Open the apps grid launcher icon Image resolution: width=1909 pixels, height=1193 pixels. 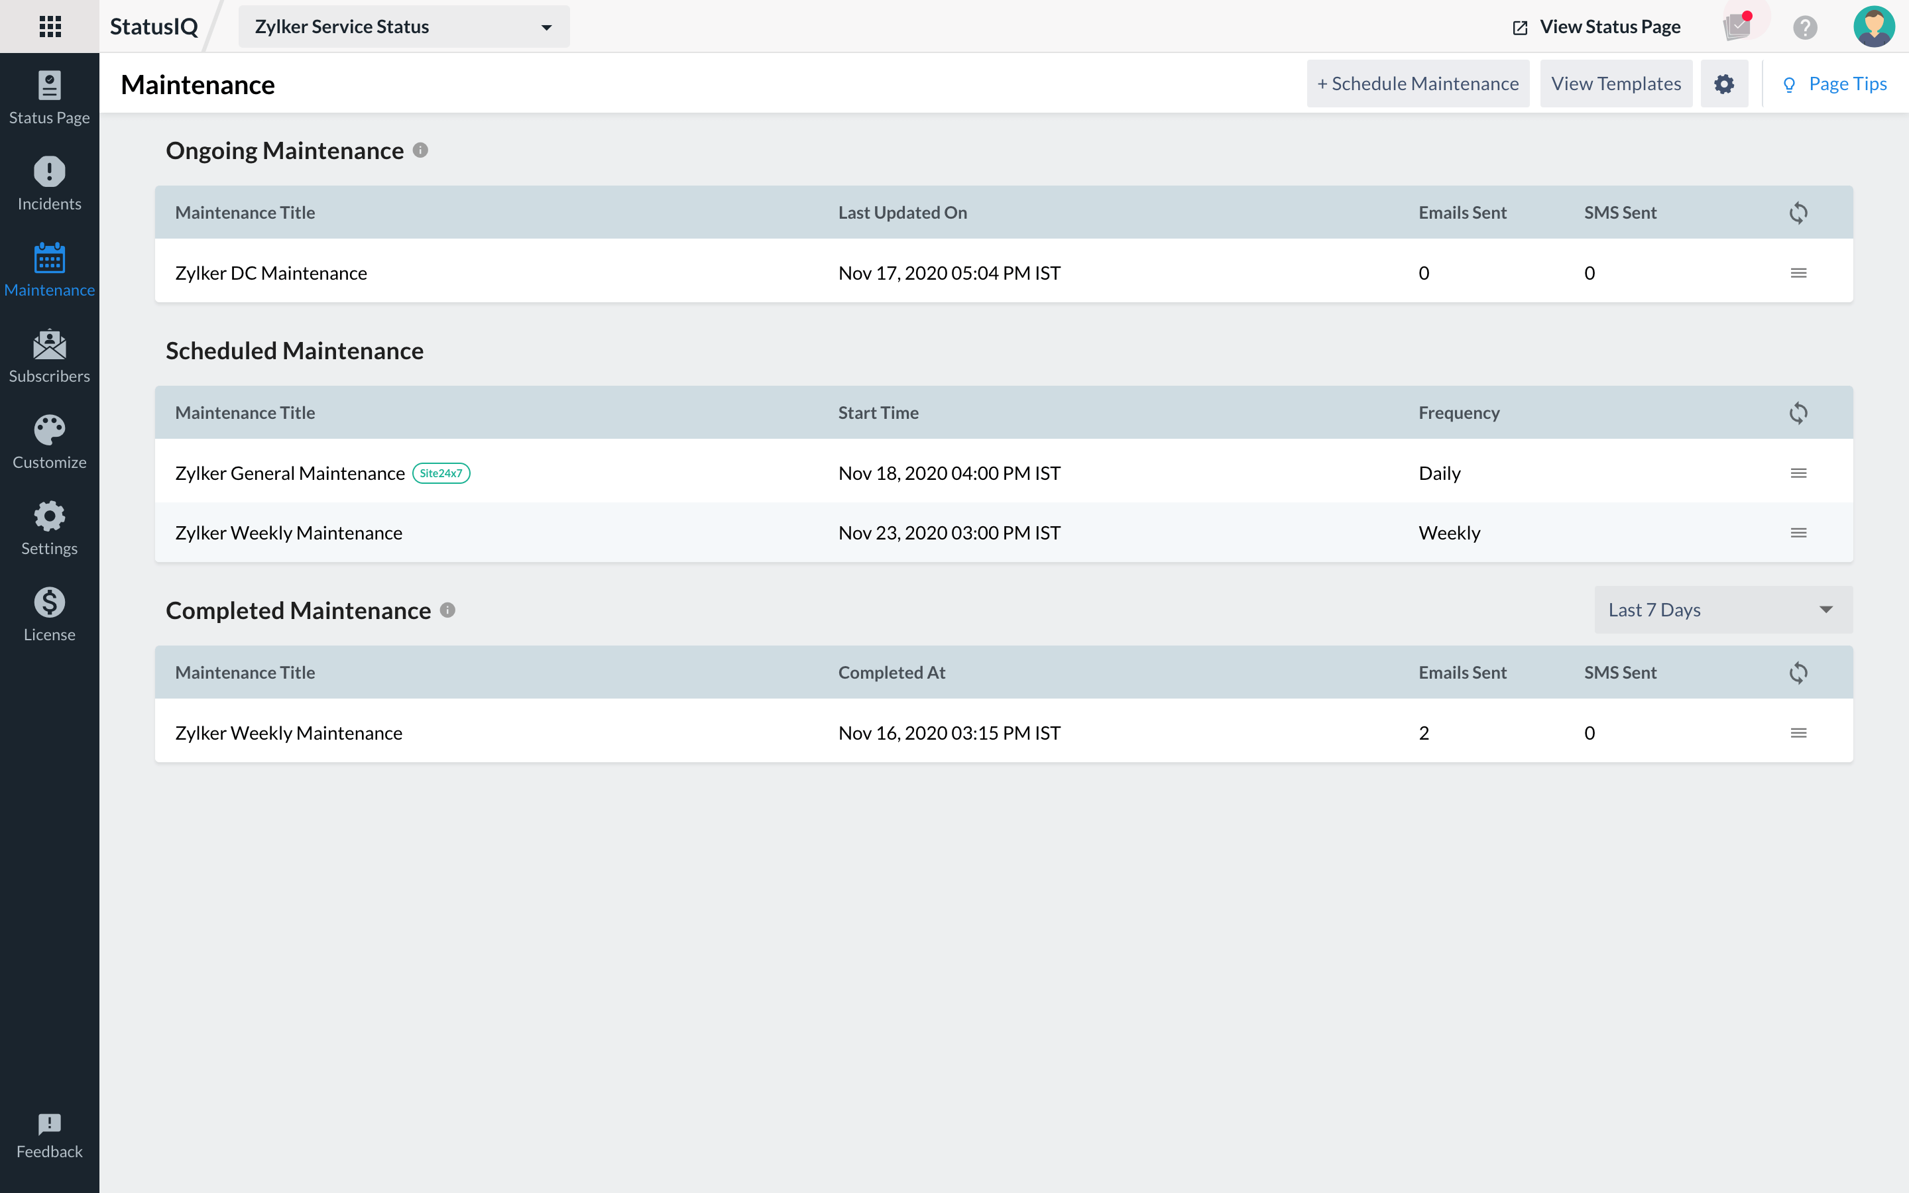tap(50, 26)
